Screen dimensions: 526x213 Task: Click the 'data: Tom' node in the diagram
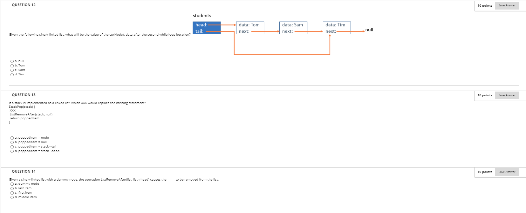click(250, 28)
